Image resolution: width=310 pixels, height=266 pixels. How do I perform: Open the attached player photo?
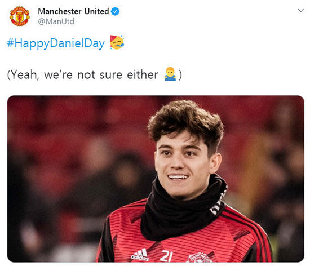click(x=156, y=179)
